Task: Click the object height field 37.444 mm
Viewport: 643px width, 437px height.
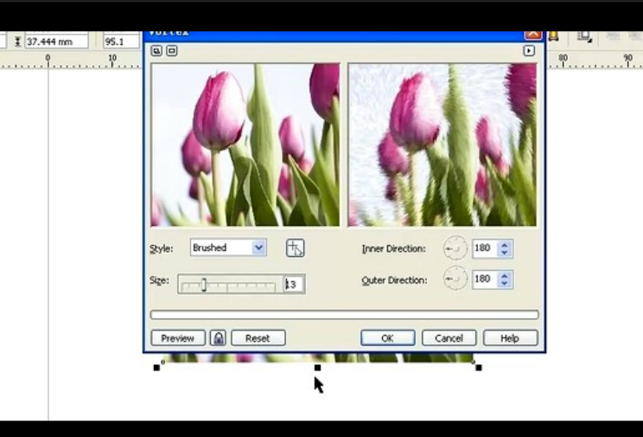Action: tap(56, 42)
